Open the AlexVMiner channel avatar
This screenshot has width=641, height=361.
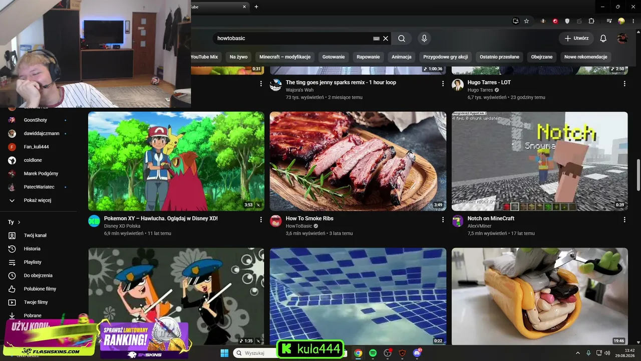pyautogui.click(x=458, y=221)
